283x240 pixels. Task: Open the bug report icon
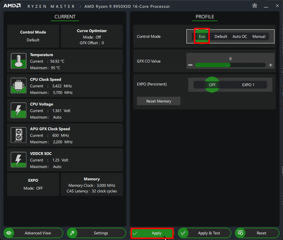255,6
